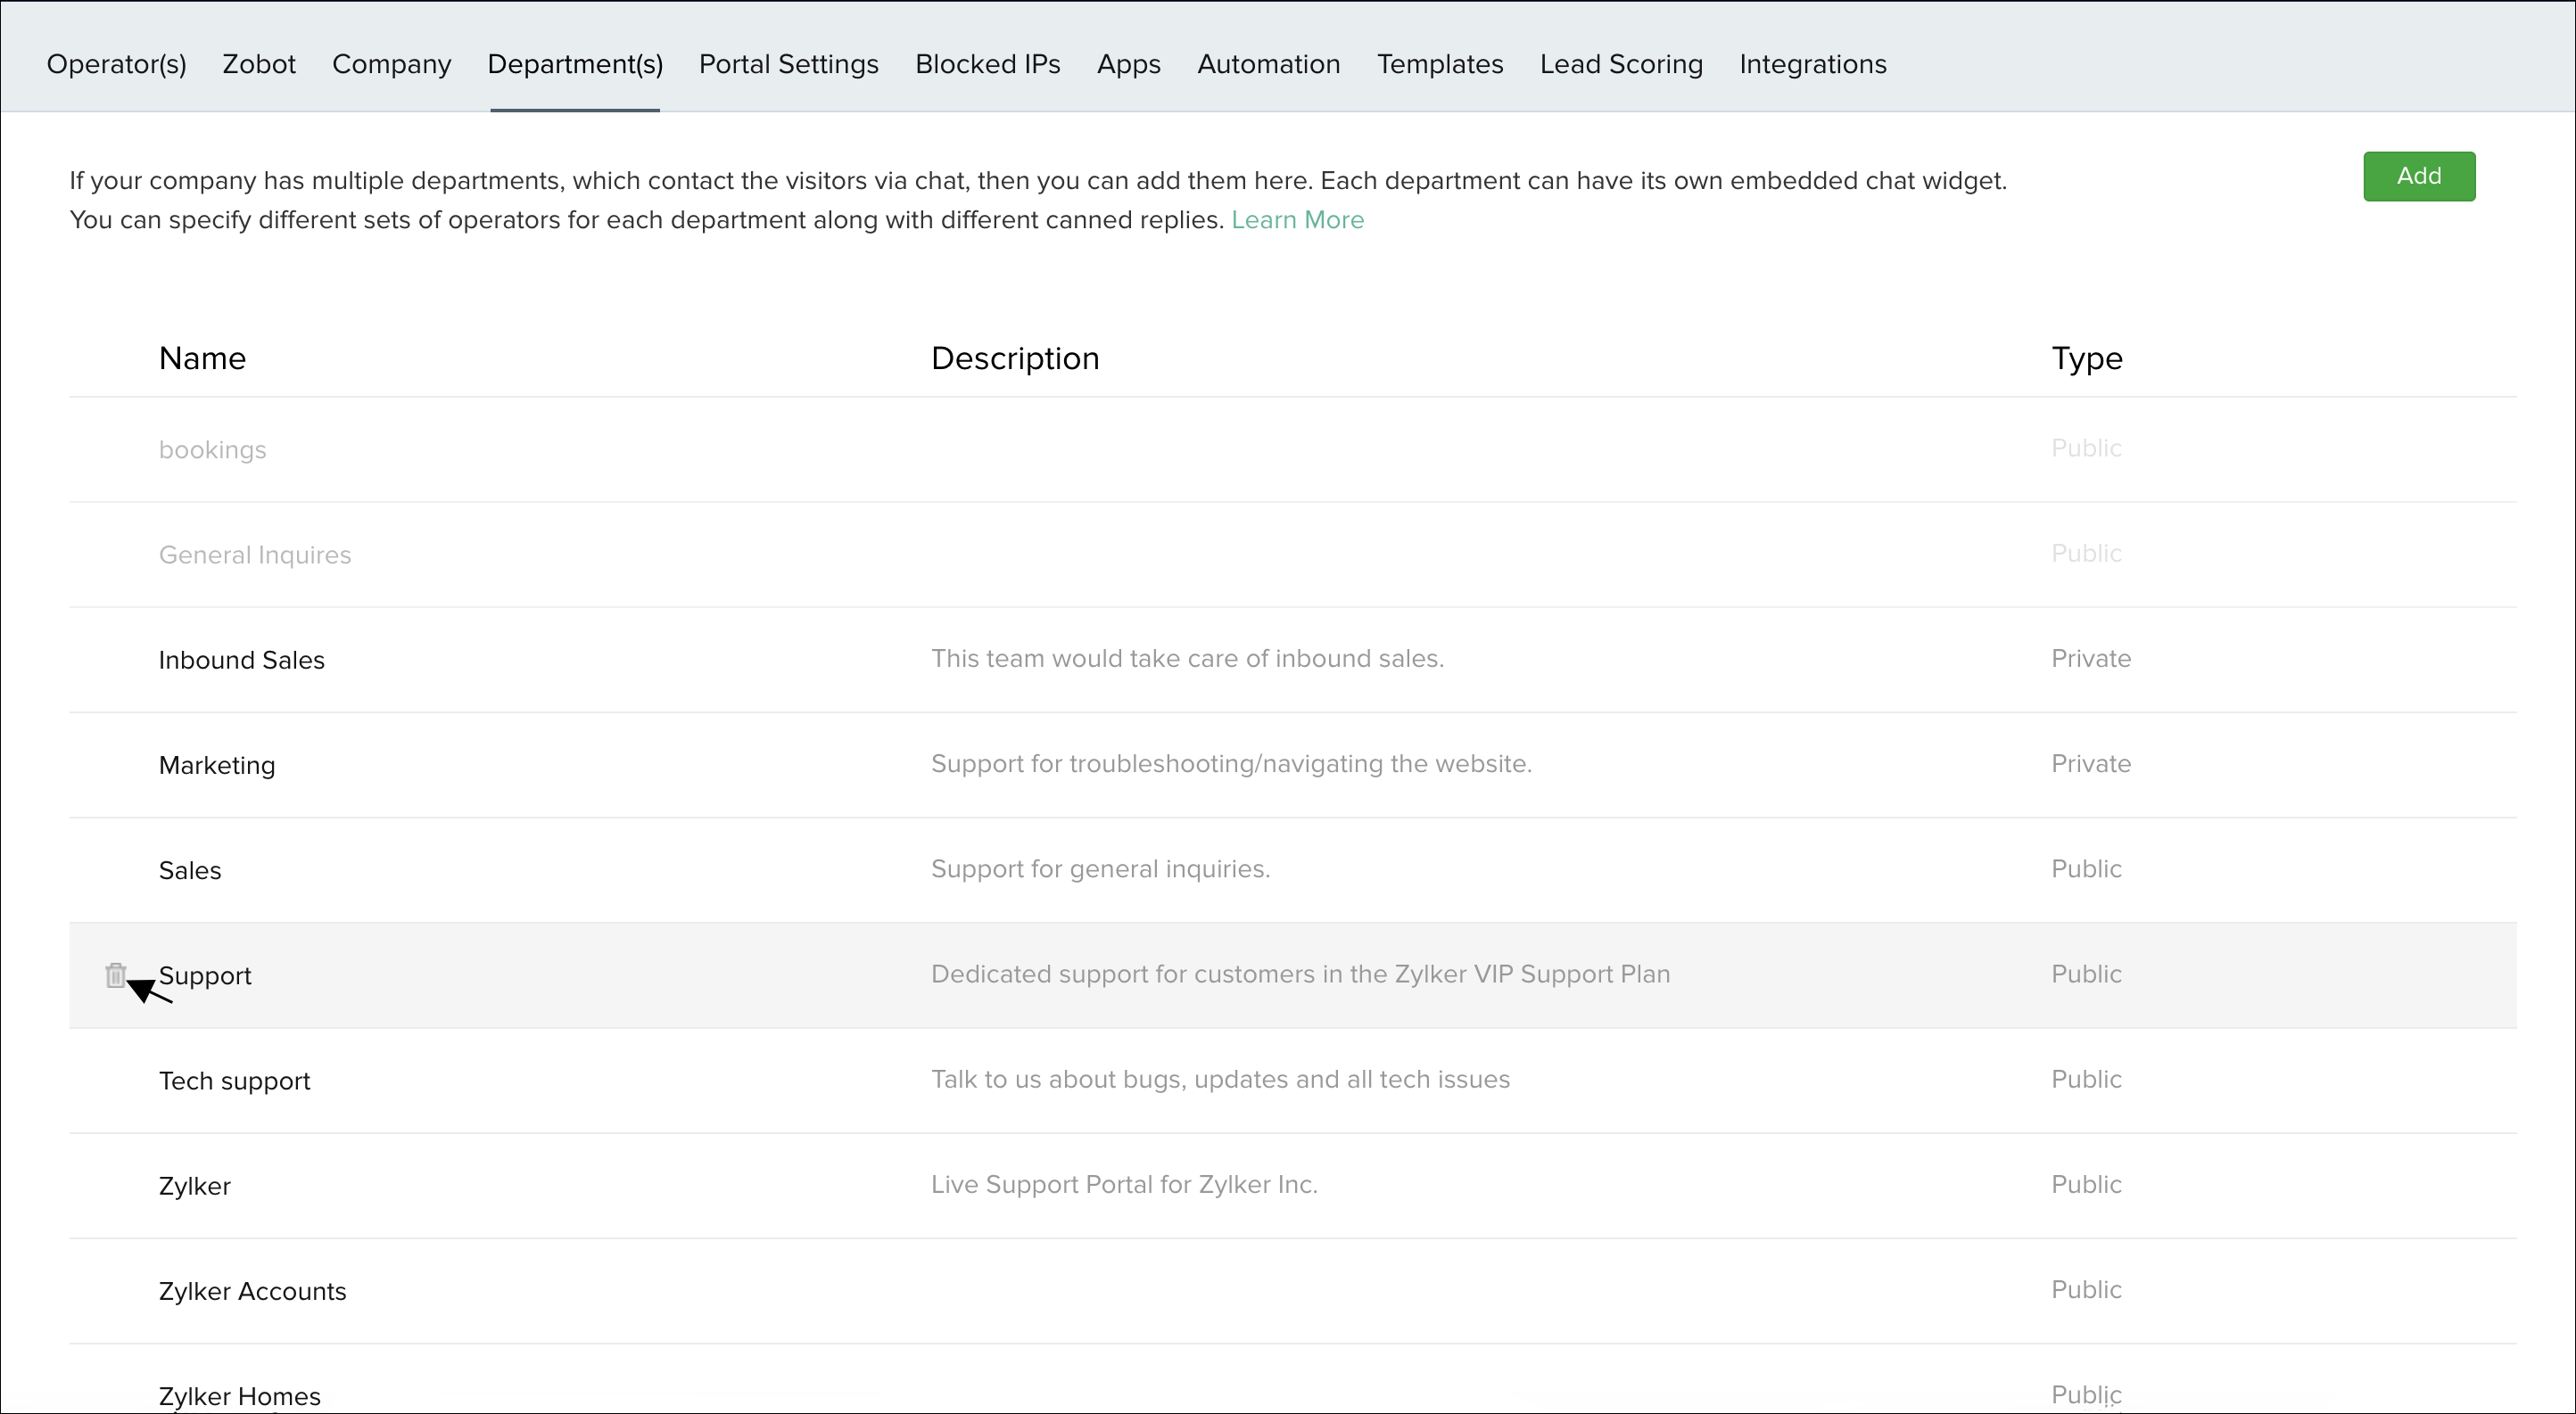Viewport: 2576px width, 1414px height.
Task: Switch to the Automation tab
Action: tap(1268, 64)
